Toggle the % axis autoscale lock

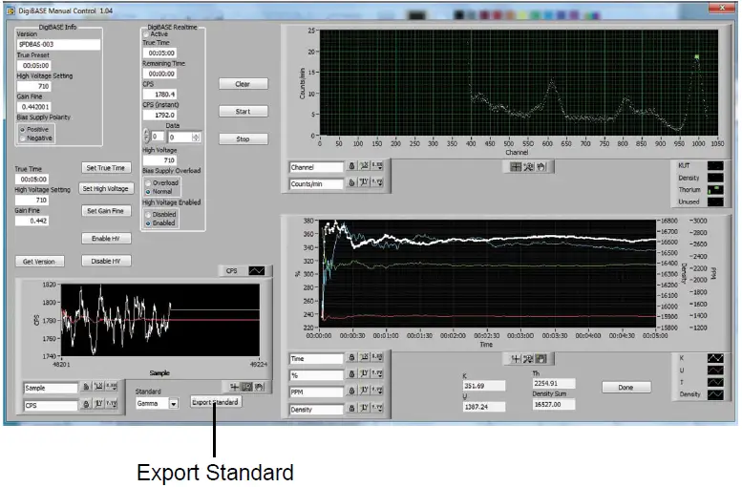[x=351, y=374]
